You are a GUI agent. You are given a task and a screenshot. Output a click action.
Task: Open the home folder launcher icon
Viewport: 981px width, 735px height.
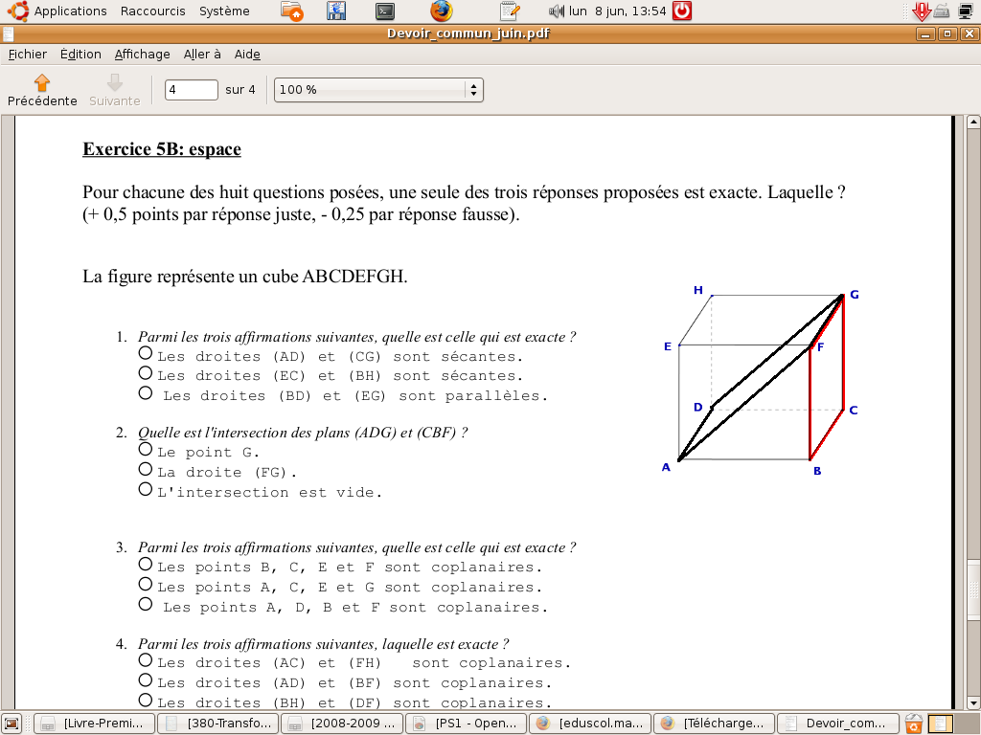click(292, 11)
